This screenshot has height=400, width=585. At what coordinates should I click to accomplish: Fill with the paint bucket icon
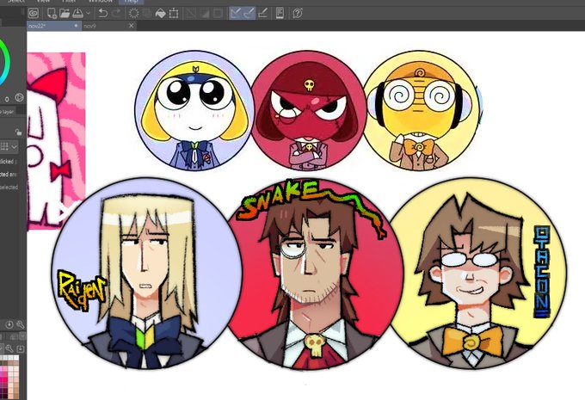(x=160, y=14)
